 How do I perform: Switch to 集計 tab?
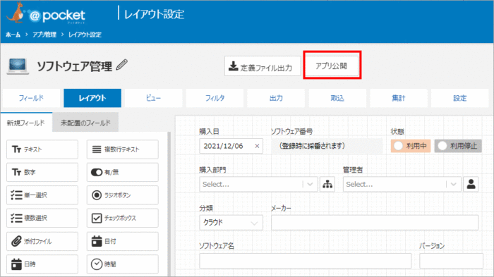click(x=399, y=98)
